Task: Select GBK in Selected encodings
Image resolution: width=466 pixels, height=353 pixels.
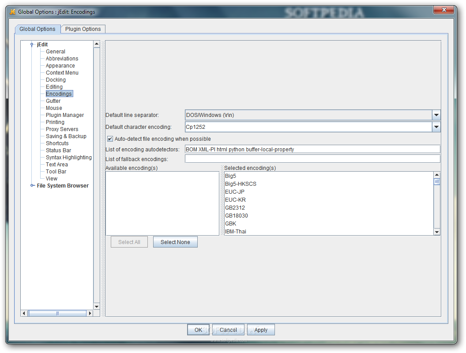Action: point(329,223)
